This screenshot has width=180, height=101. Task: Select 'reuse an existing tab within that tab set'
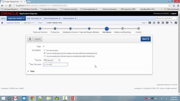(x=44, y=56)
